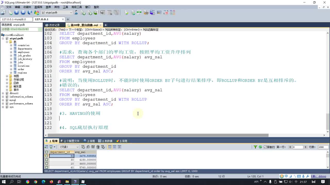Expand the 视图 folder

click(x=7, y=76)
